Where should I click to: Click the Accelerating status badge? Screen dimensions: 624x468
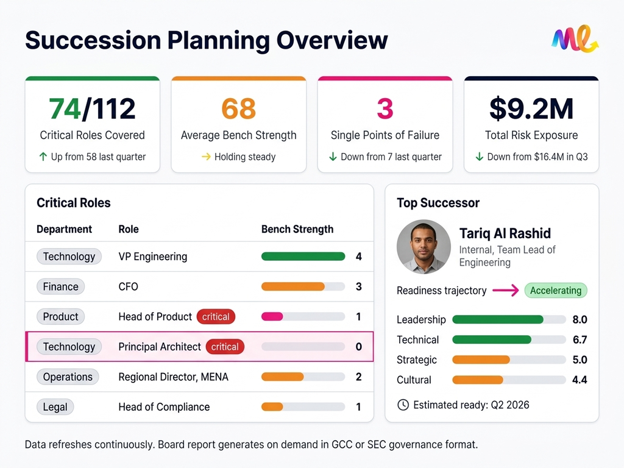tap(555, 291)
